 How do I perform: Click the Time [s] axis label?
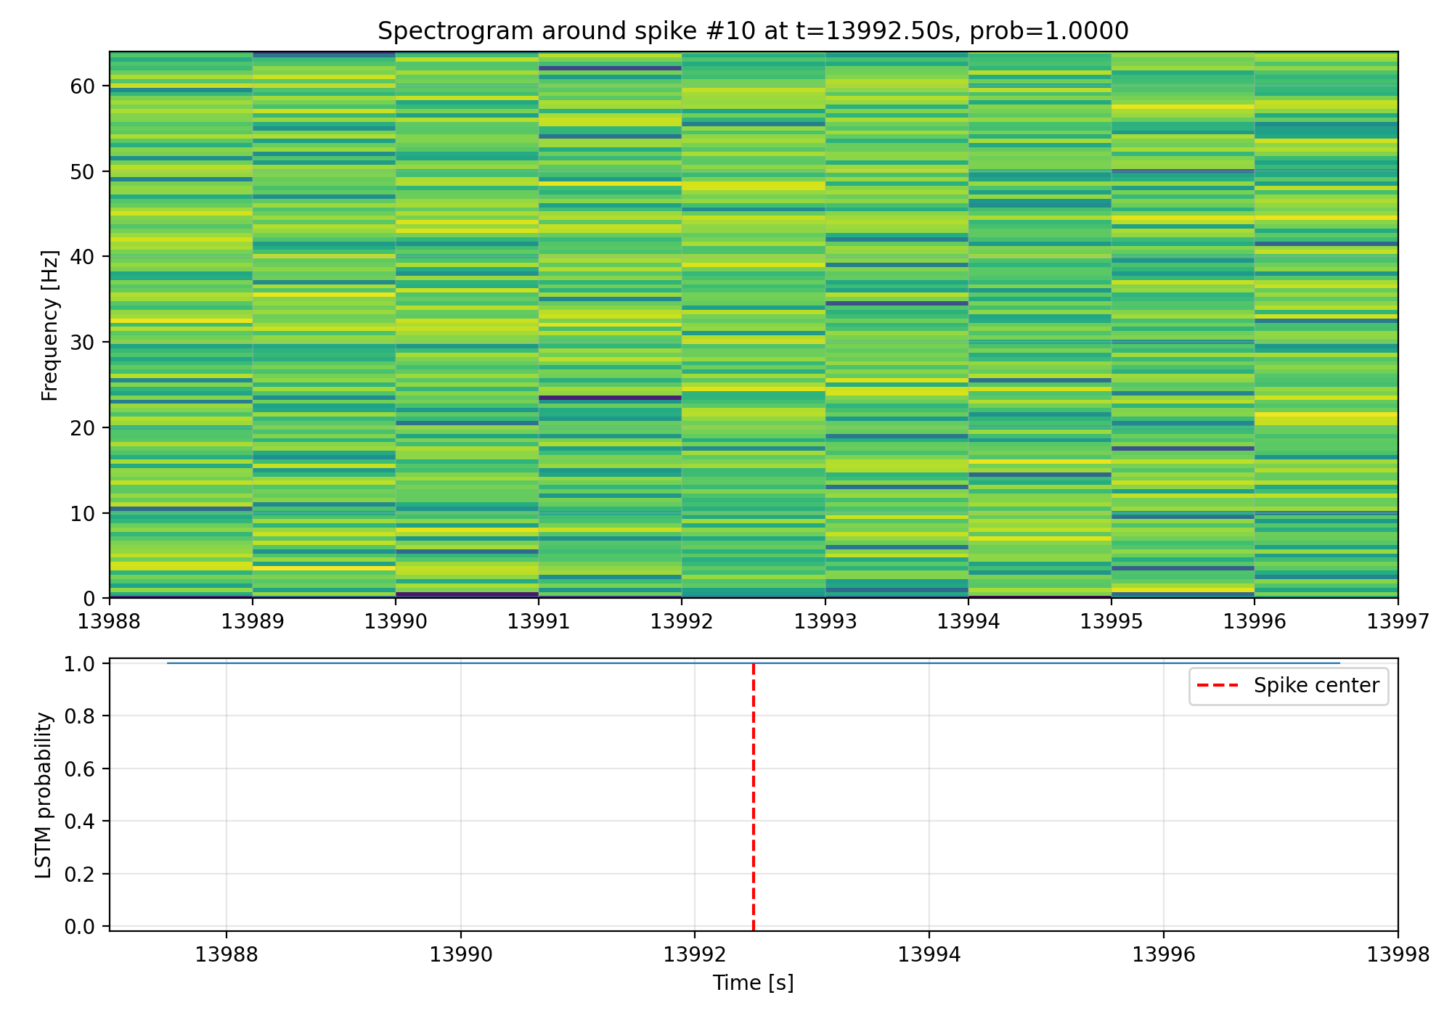click(753, 983)
